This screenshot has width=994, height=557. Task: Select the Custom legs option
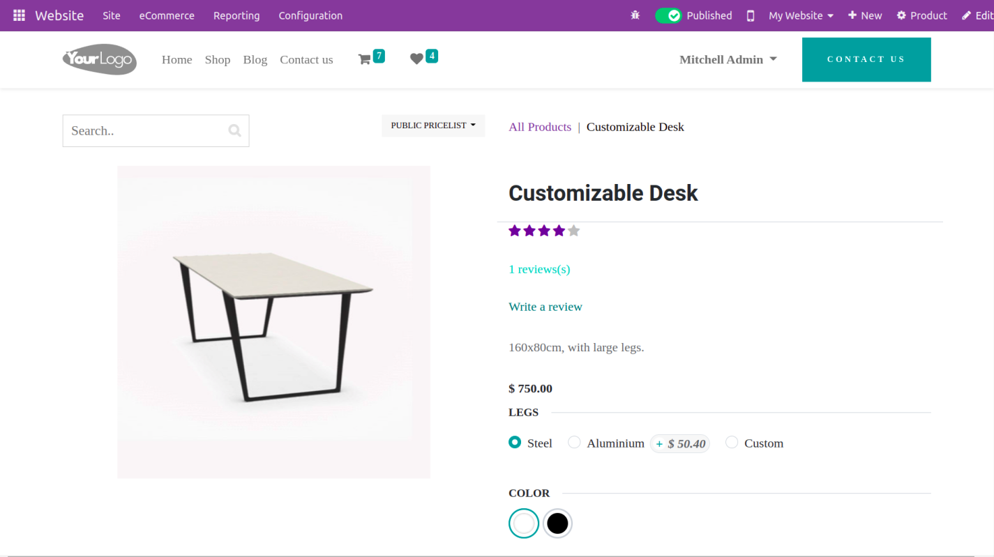[731, 442]
